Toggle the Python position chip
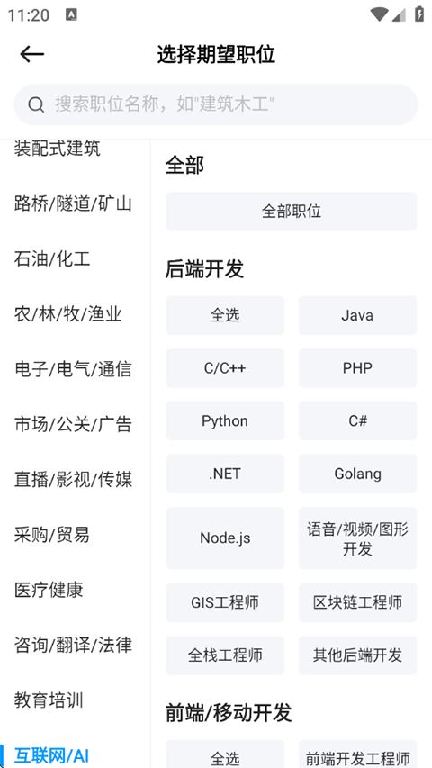Viewport: 432px width, 768px height. (x=225, y=420)
